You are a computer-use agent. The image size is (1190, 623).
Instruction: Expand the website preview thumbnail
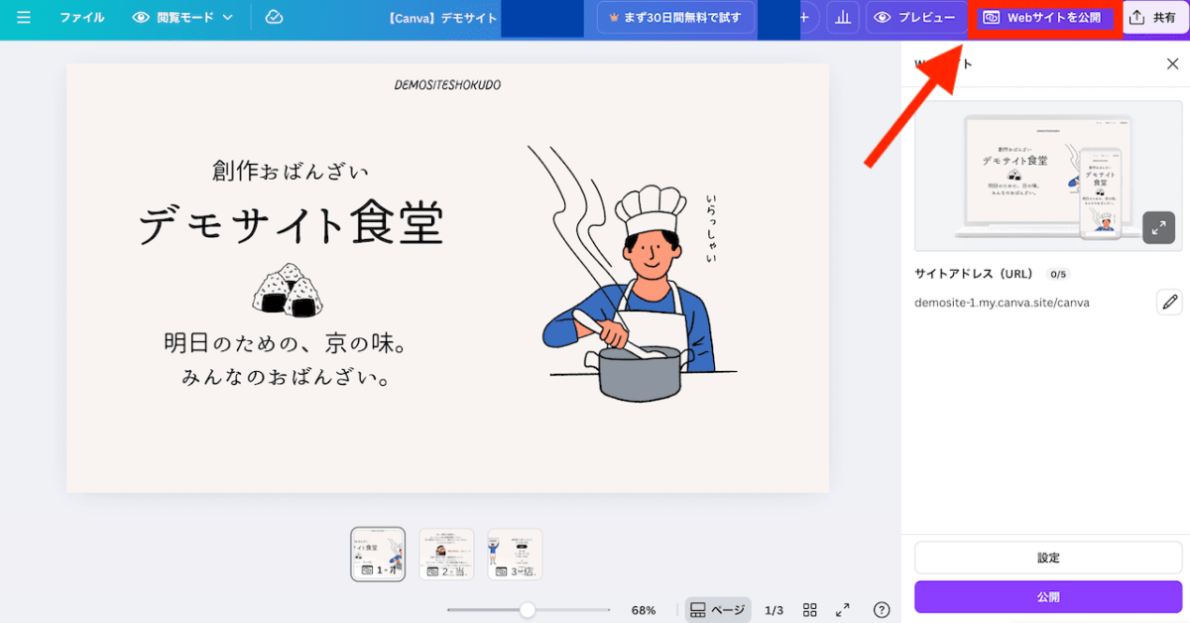tap(1158, 228)
